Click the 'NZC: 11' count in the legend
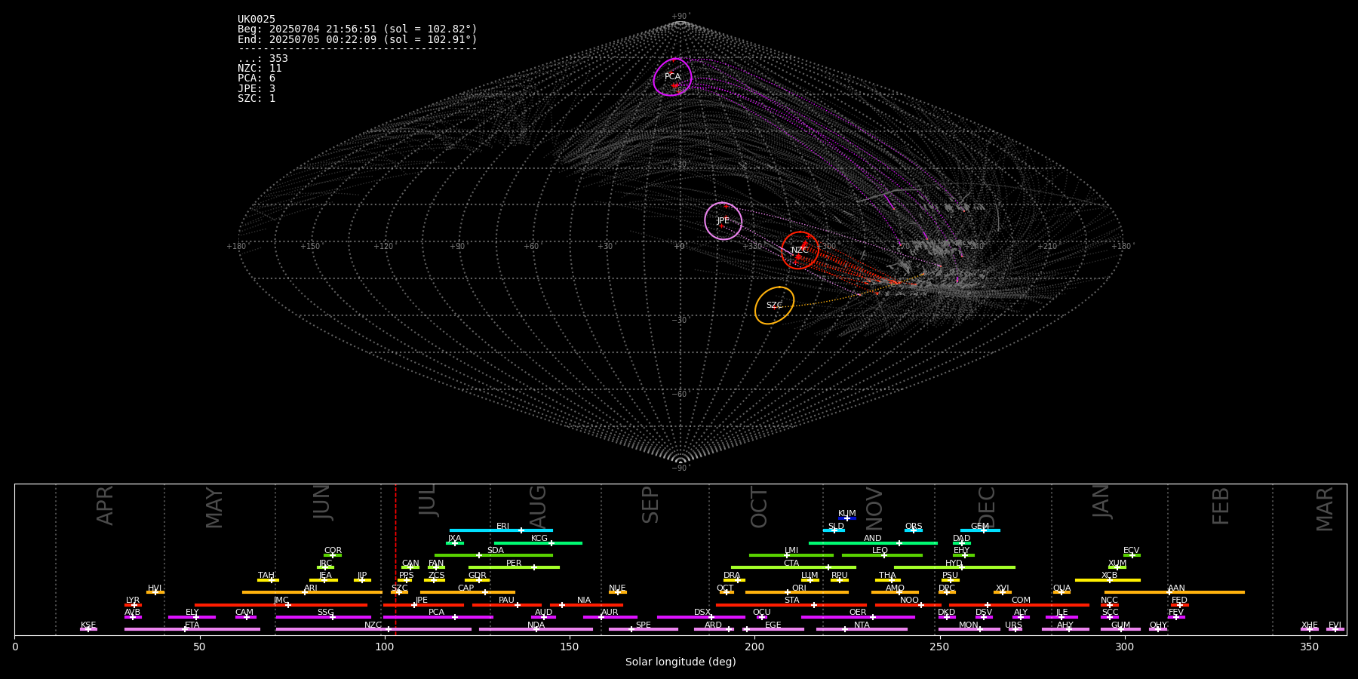 tap(260, 69)
